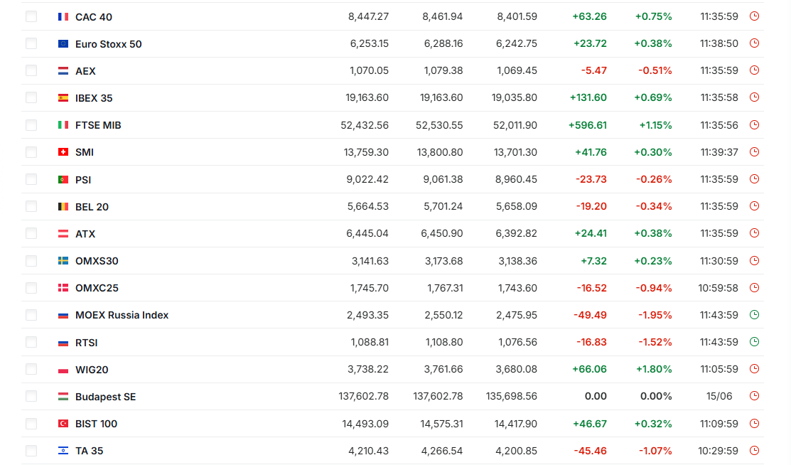Image resolution: width=791 pixels, height=465 pixels.
Task: Click the OMXC25 time 10:59:58
Action: [718, 288]
